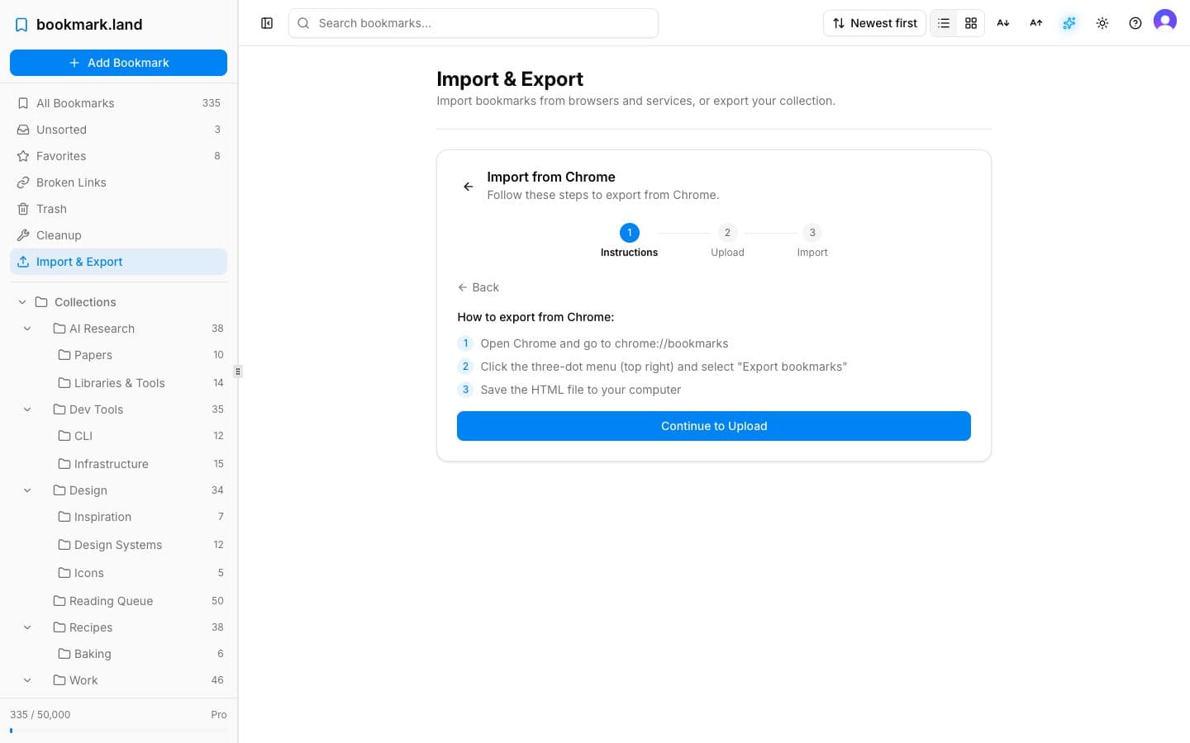Select Import & Export in sidebar
This screenshot has height=743, width=1190.
pos(118,262)
